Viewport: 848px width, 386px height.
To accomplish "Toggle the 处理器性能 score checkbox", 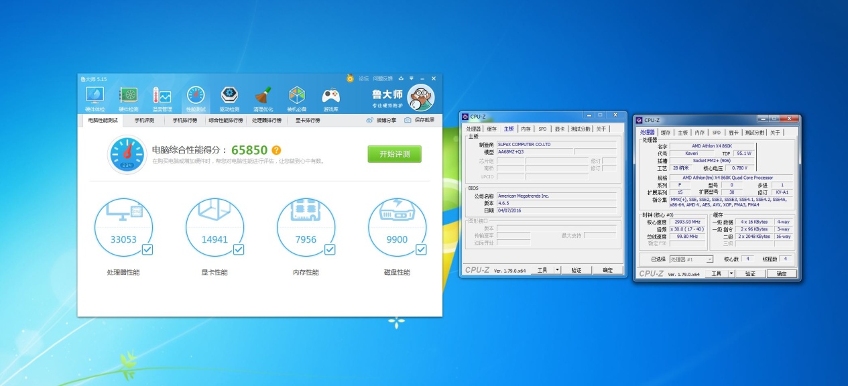I will pyautogui.click(x=147, y=250).
